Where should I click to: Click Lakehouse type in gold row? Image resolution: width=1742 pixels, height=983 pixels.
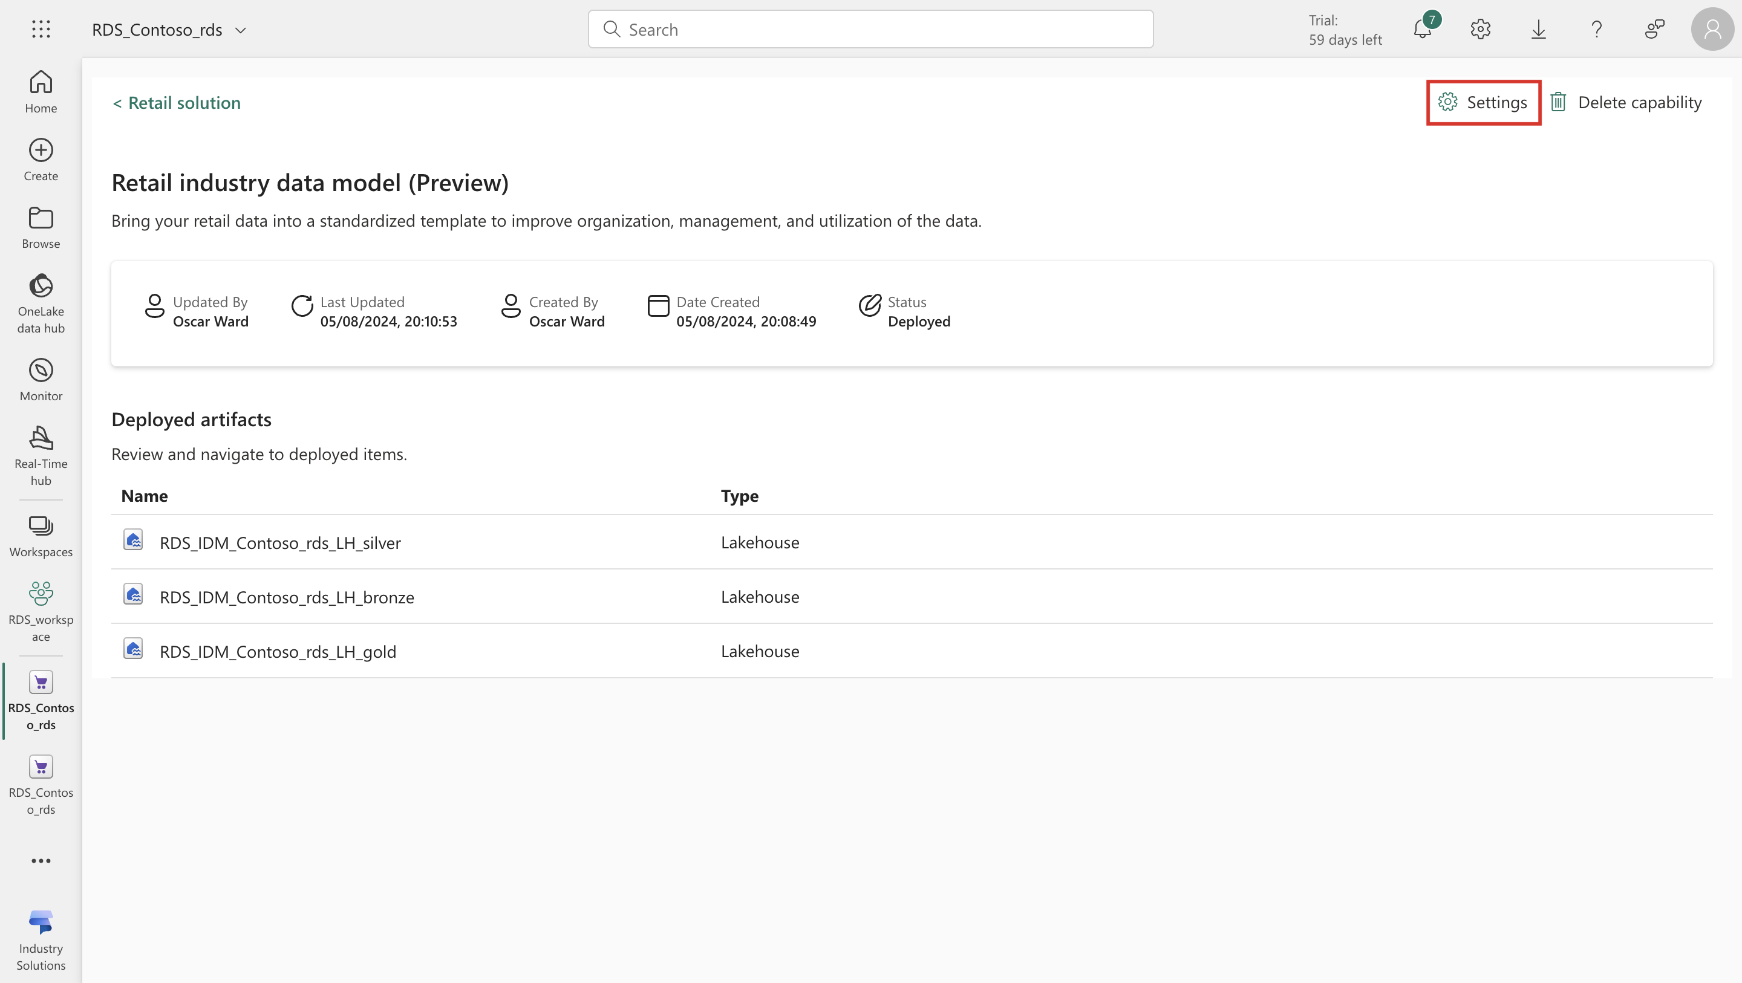coord(760,651)
